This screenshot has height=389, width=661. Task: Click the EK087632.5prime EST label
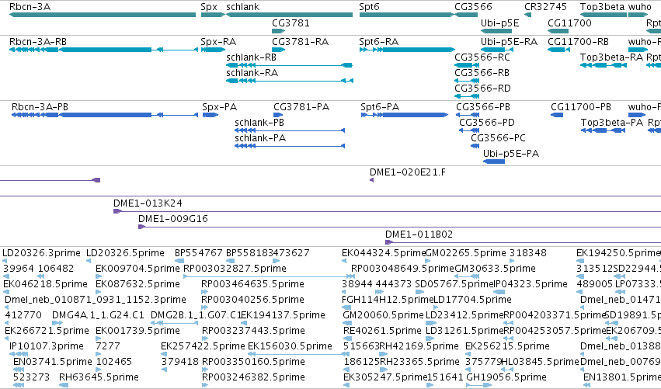click(137, 284)
